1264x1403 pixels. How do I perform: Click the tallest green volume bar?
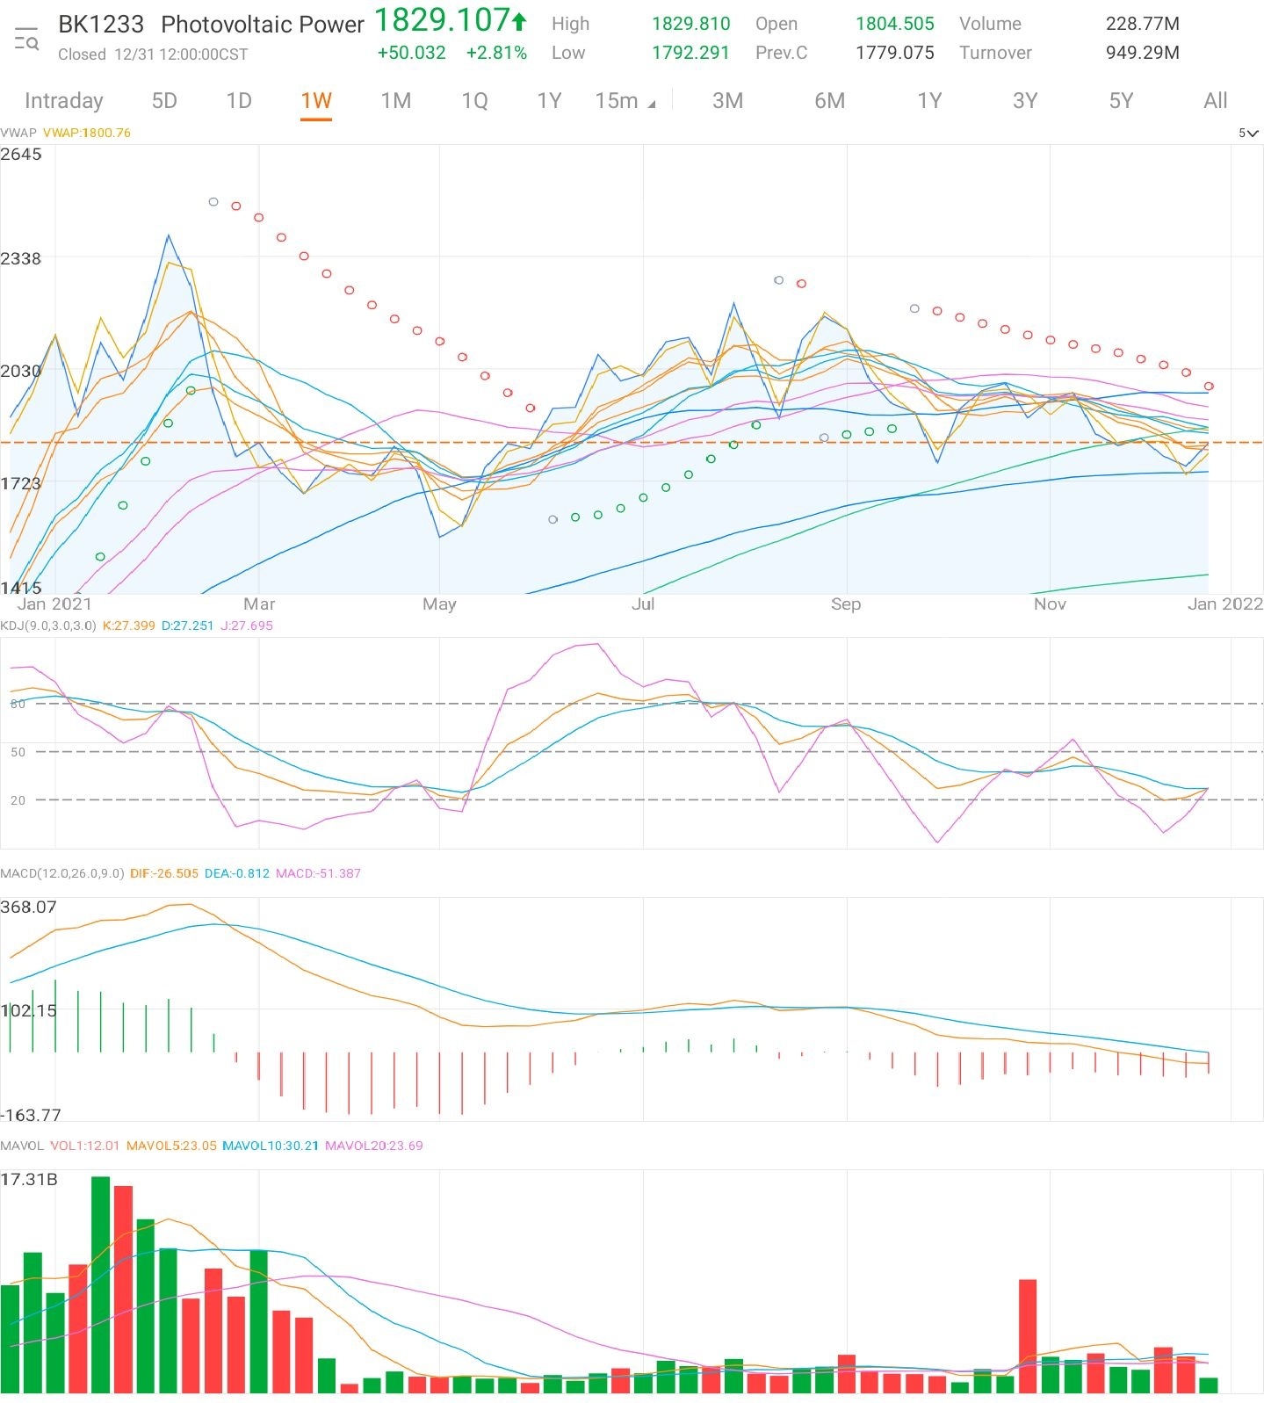tap(100, 1284)
